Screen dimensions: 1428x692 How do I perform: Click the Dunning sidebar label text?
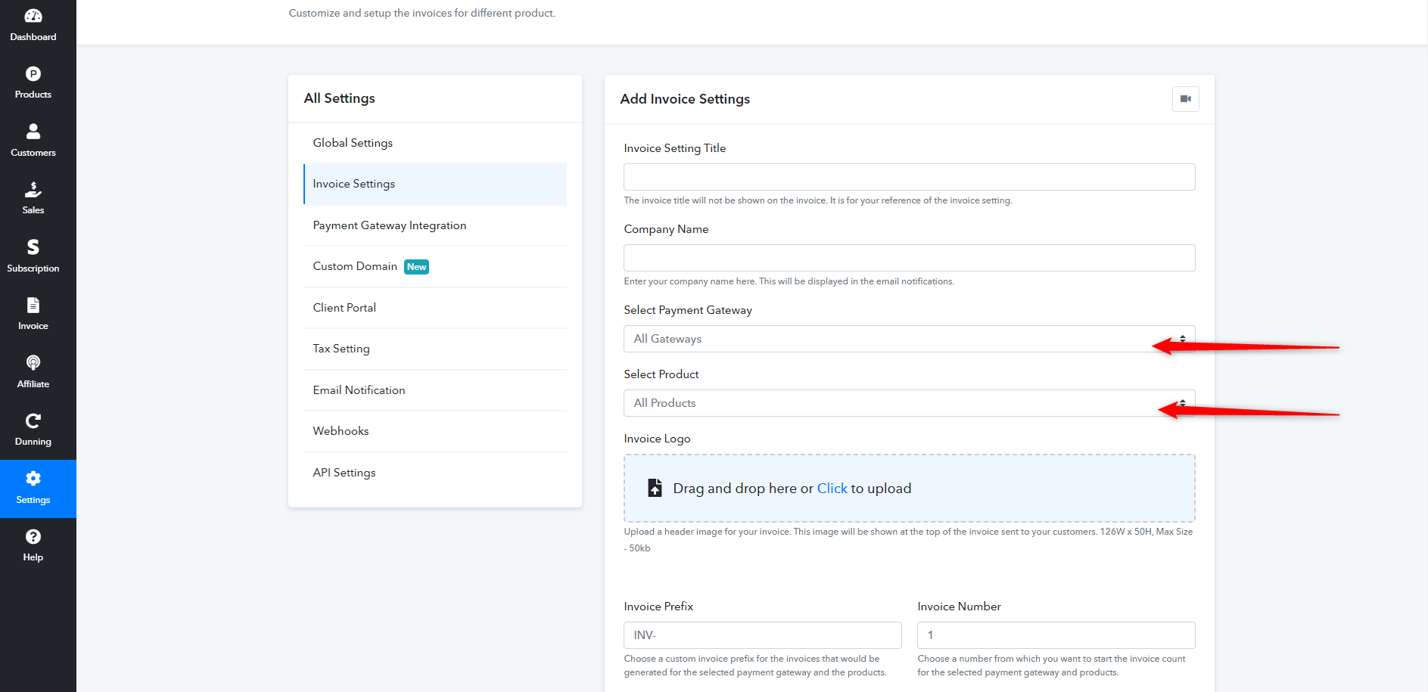pos(33,442)
